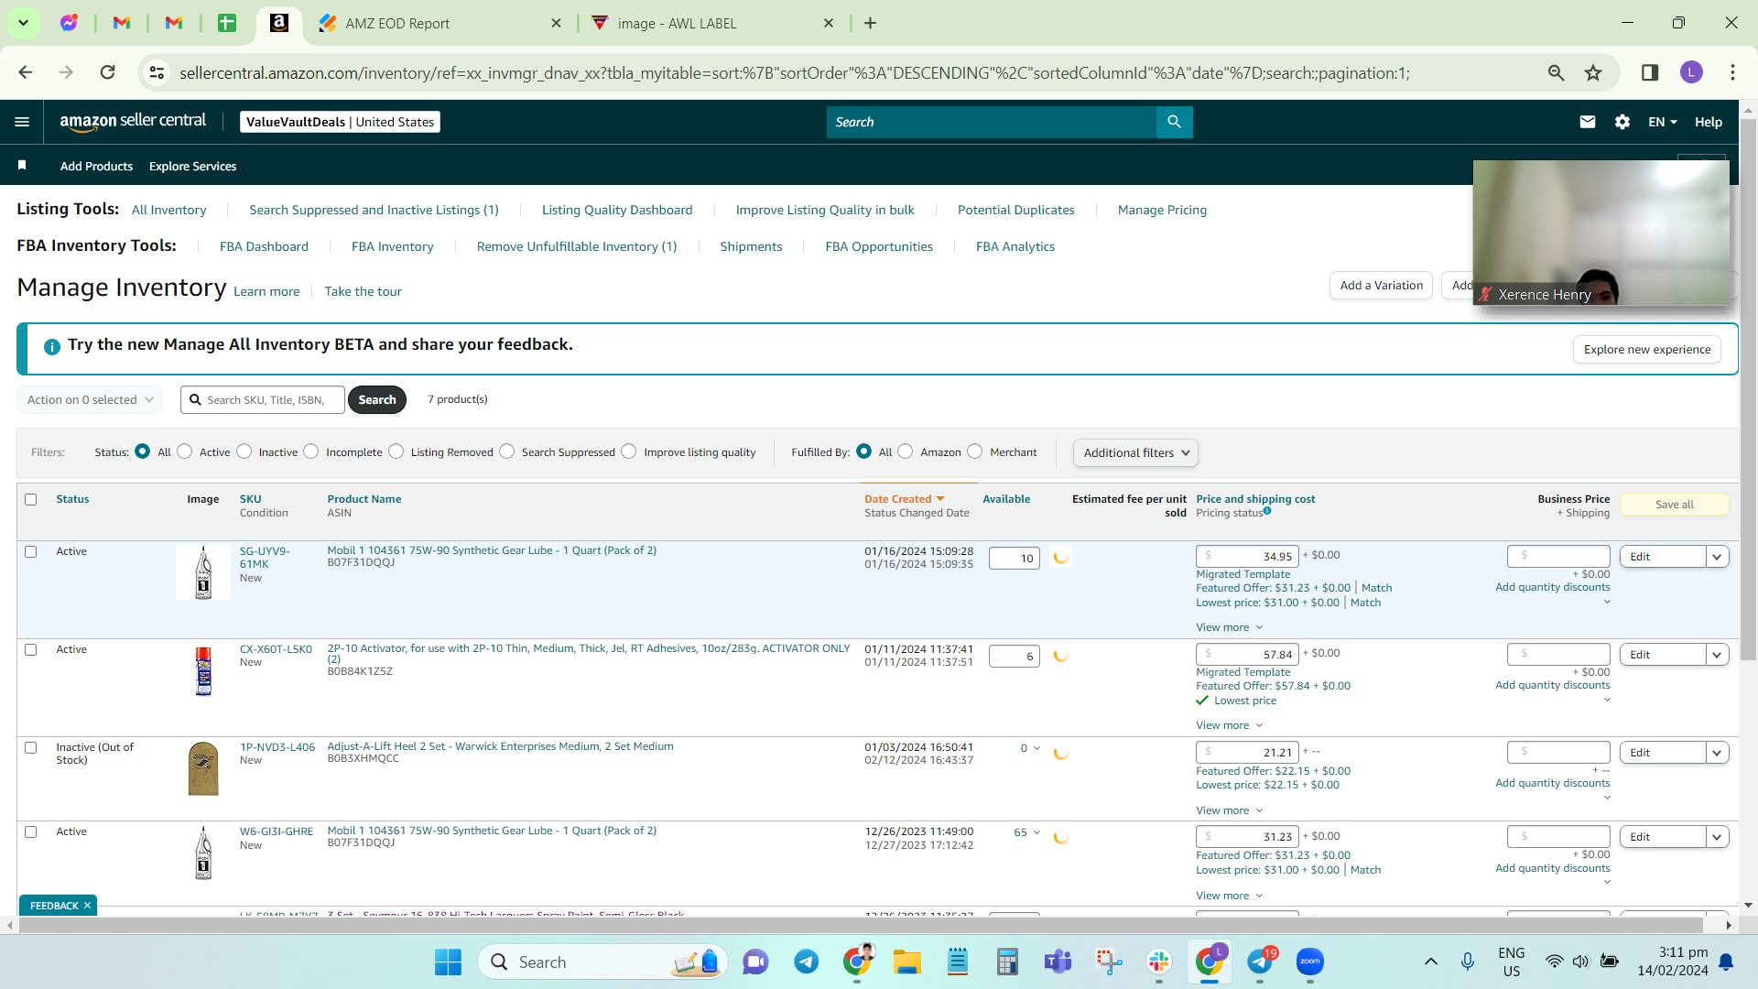Click the SKU, Title, ISBN search field
The width and height of the screenshot is (1758, 989).
pyautogui.click(x=263, y=400)
